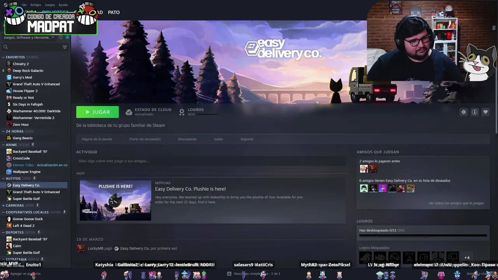Image resolution: width=498 pixels, height=280 pixels.
Task: Open Cairn game icon
Action: tap(9, 246)
